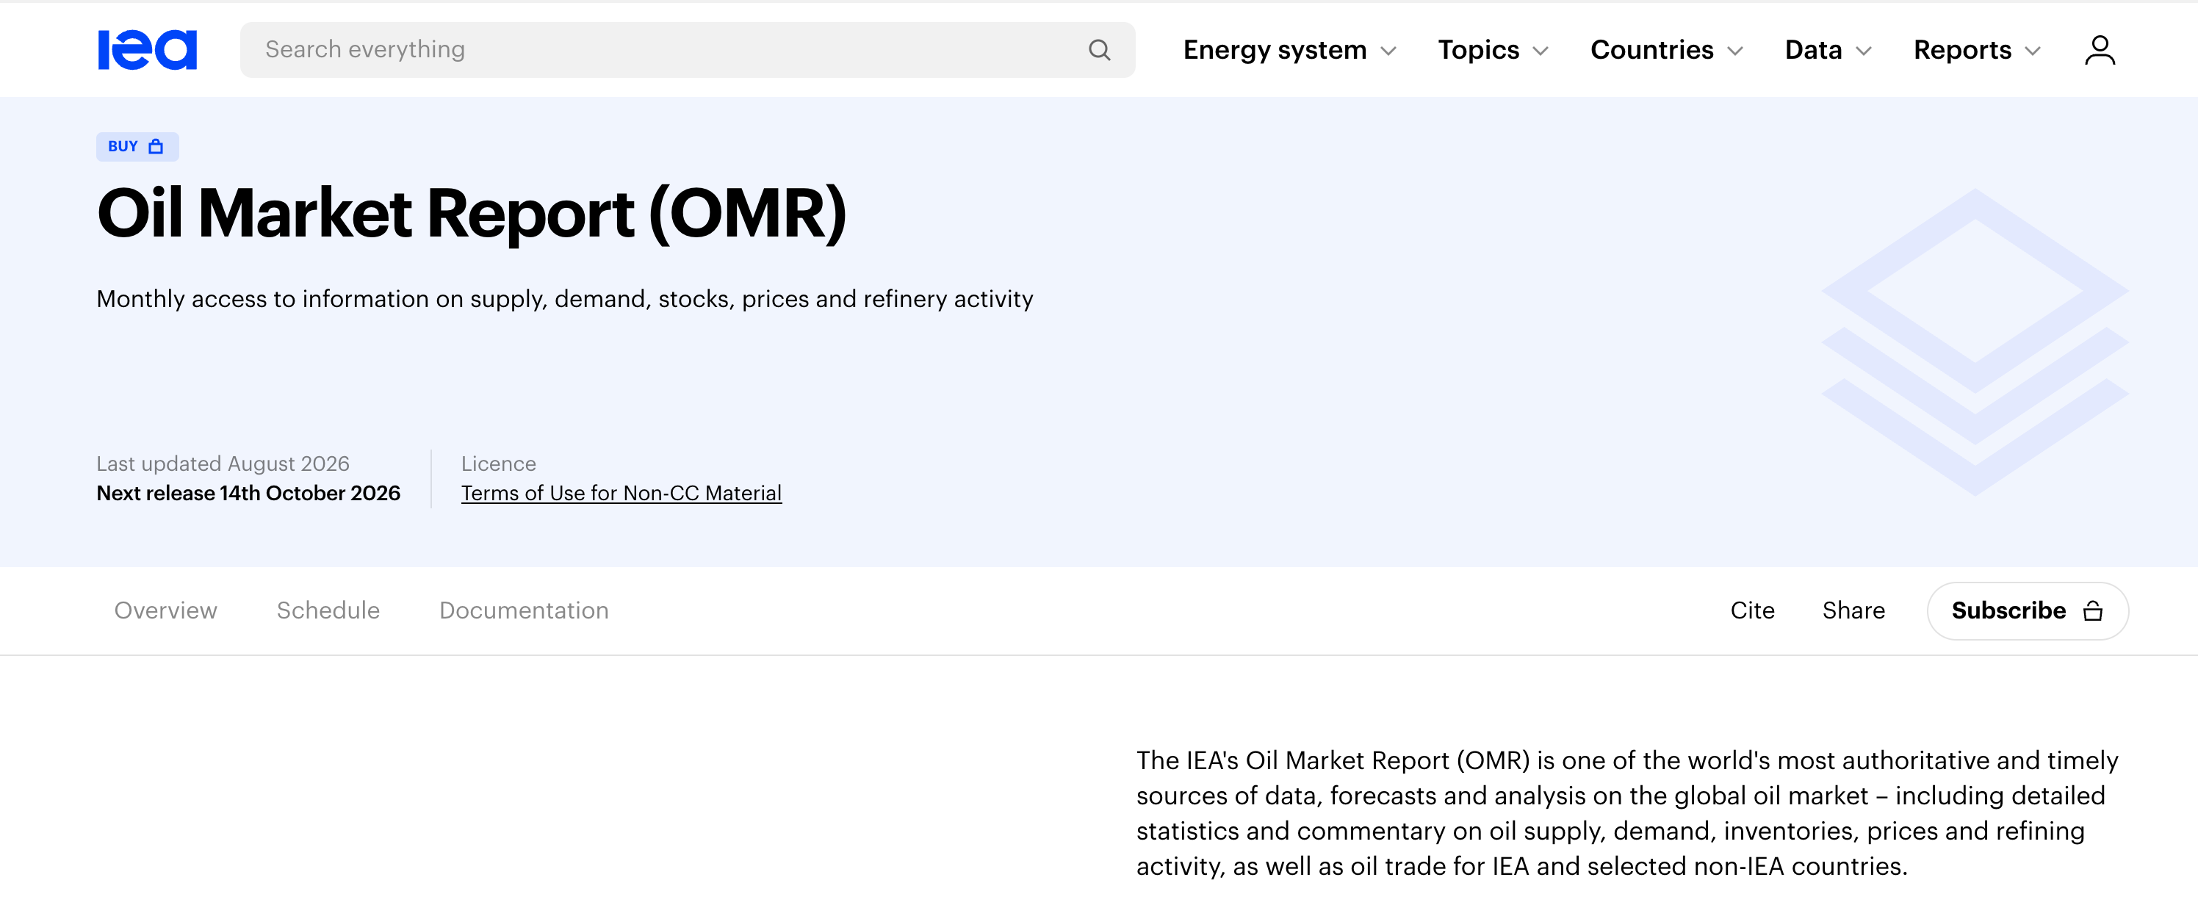2198x905 pixels.
Task: Click the search magnifier icon
Action: [1099, 51]
